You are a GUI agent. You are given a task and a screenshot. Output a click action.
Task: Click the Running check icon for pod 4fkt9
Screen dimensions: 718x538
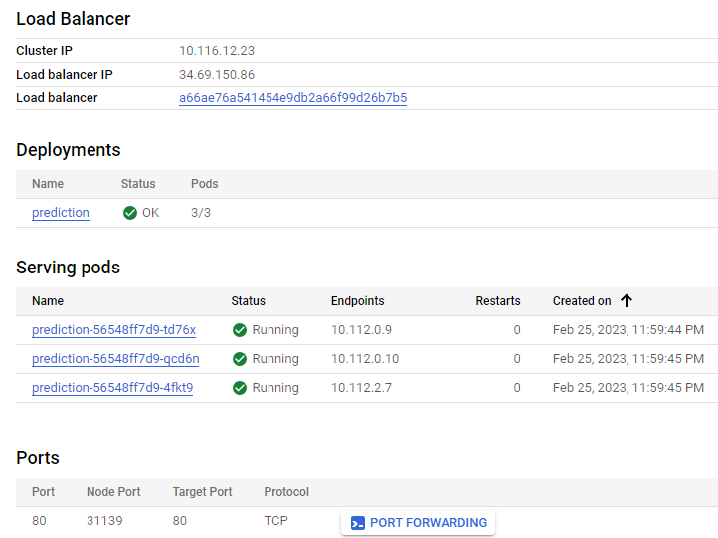[x=240, y=388]
